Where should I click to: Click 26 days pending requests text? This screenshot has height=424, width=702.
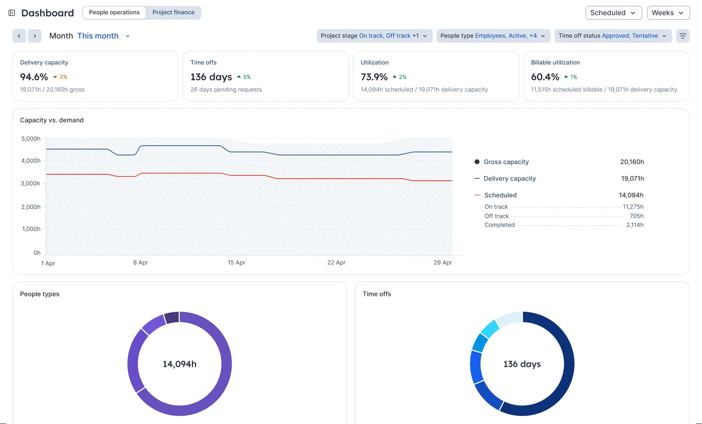coord(226,90)
